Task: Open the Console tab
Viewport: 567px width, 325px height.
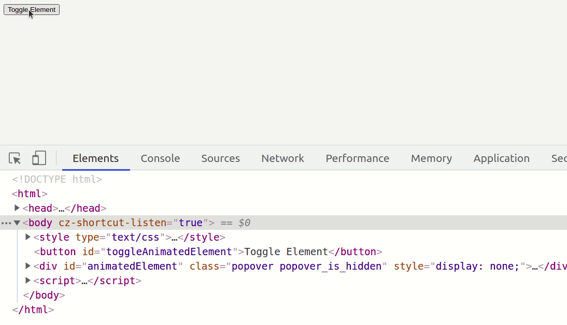Action: point(160,158)
